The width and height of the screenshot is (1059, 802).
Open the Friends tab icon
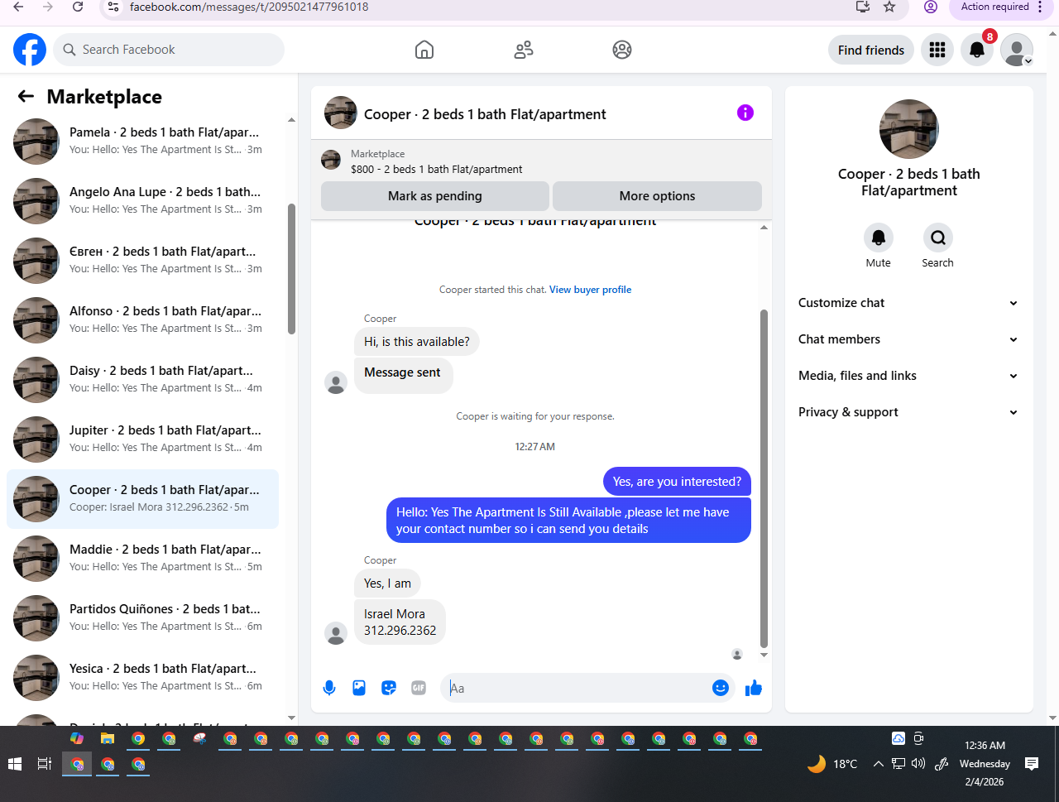[524, 50]
